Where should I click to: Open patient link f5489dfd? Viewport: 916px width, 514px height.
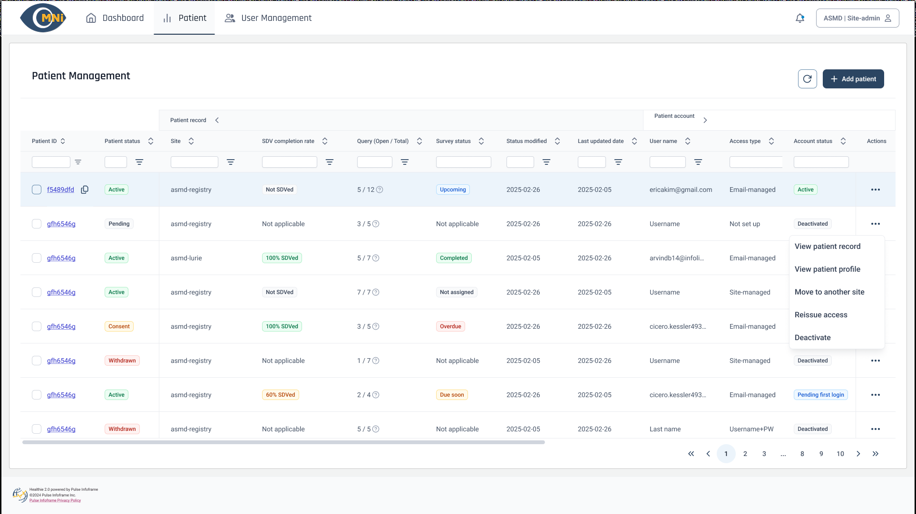60,190
